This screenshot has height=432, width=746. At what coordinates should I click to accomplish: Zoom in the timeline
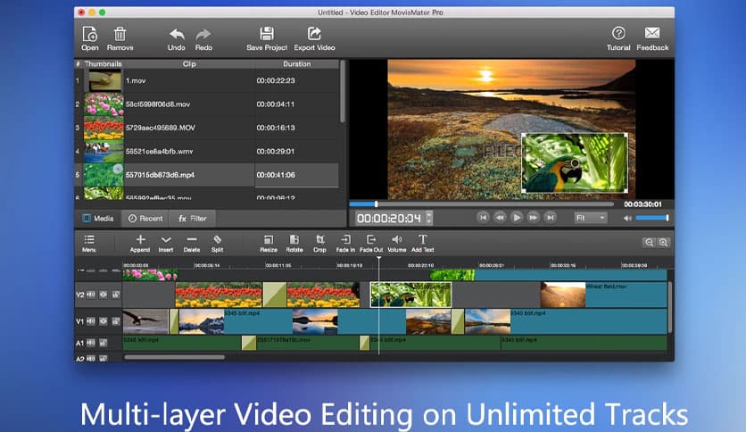pos(663,243)
